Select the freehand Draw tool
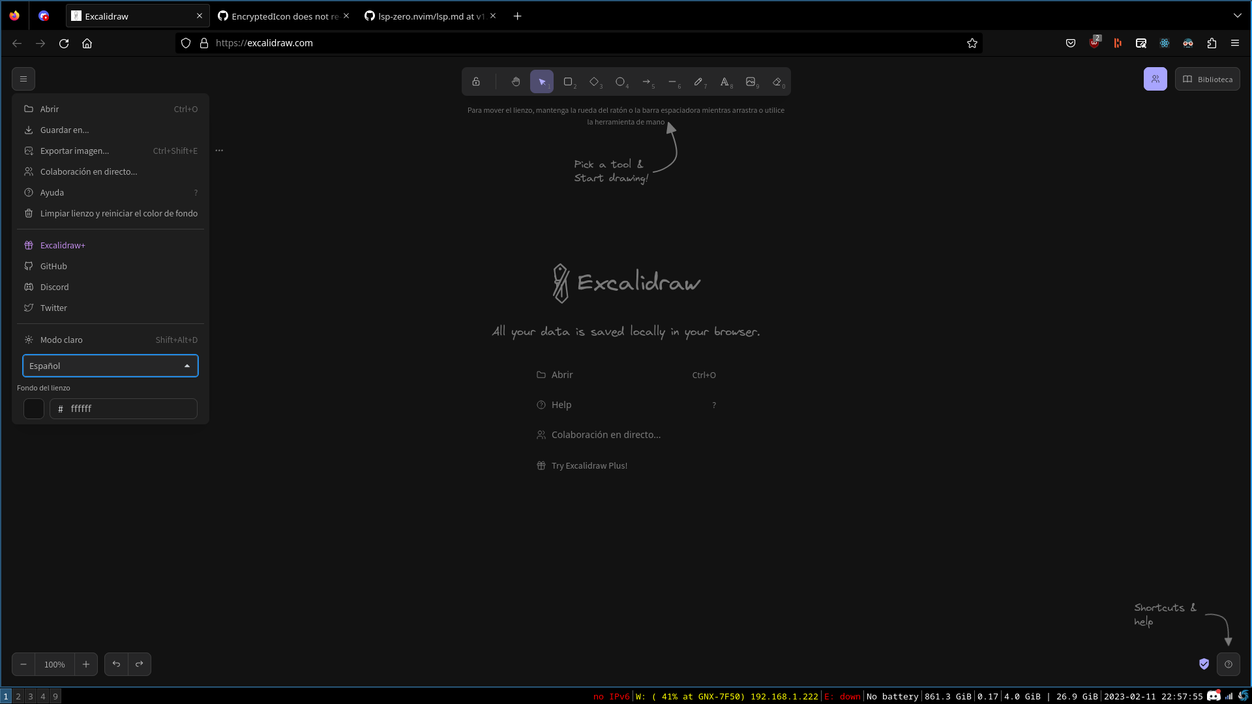 699,81
